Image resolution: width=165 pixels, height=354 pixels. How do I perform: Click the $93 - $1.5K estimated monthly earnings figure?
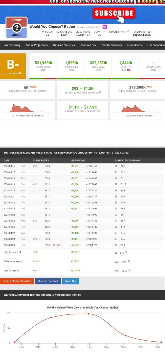pos(83,88)
